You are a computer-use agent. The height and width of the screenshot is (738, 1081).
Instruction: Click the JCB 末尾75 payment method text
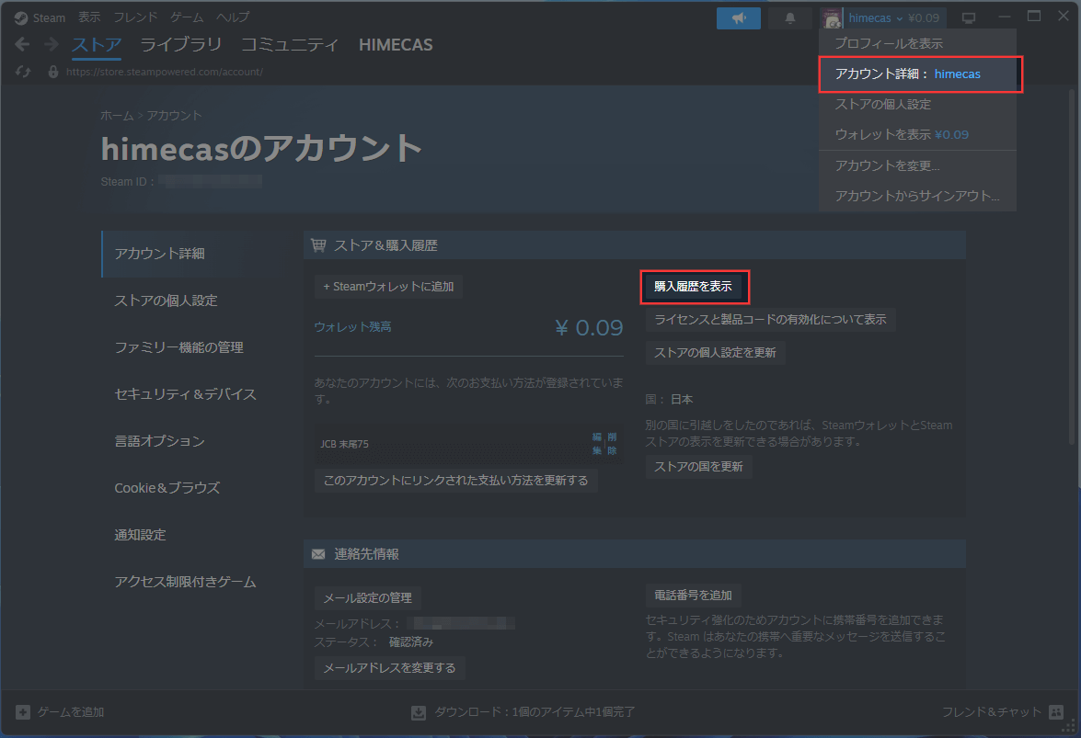click(x=345, y=445)
